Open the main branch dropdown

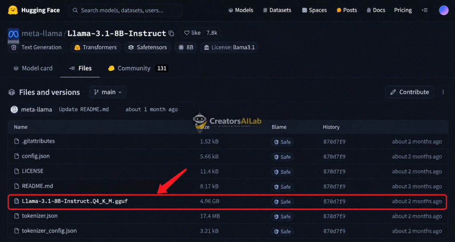tap(108, 92)
